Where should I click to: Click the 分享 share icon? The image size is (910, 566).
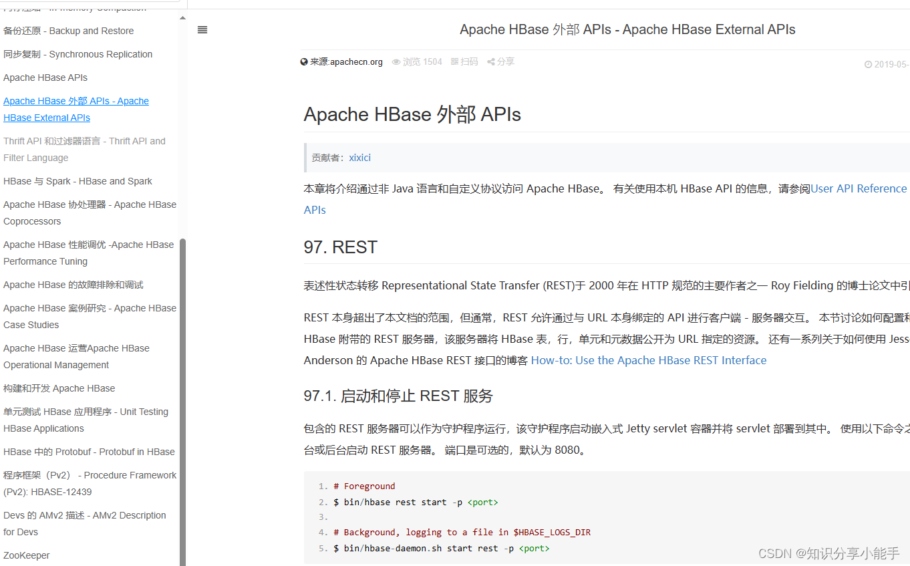point(491,61)
